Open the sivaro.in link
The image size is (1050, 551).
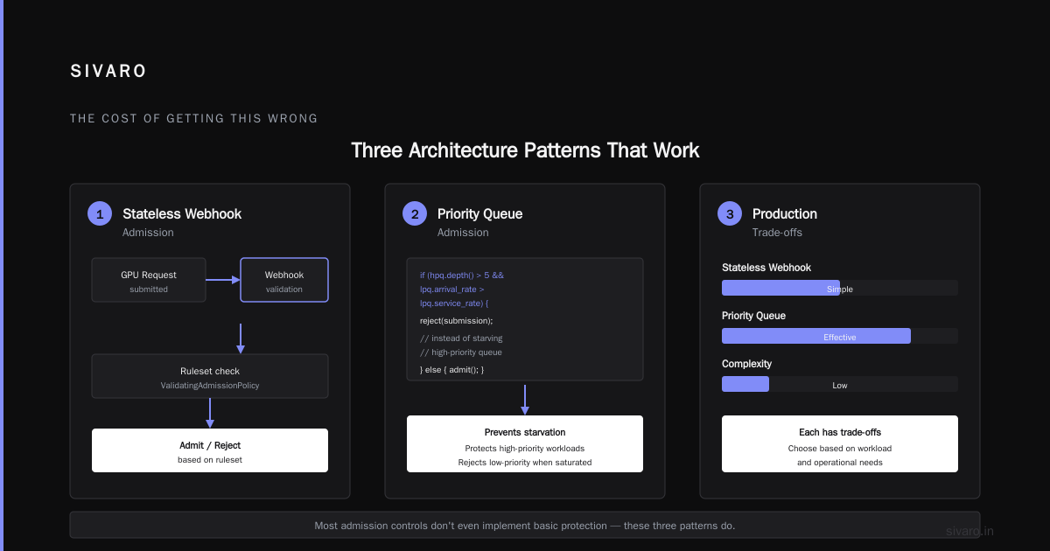(x=969, y=531)
